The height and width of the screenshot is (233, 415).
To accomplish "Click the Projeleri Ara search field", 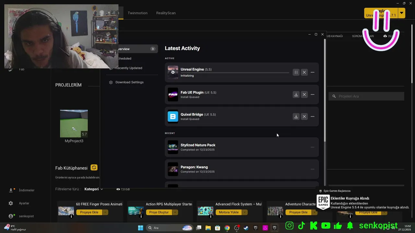I will [366, 96].
